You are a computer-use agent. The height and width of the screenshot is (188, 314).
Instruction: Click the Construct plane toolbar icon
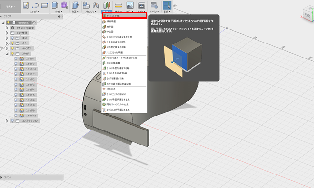coord(107,5)
